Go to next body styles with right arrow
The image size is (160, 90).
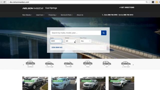tap(133, 65)
